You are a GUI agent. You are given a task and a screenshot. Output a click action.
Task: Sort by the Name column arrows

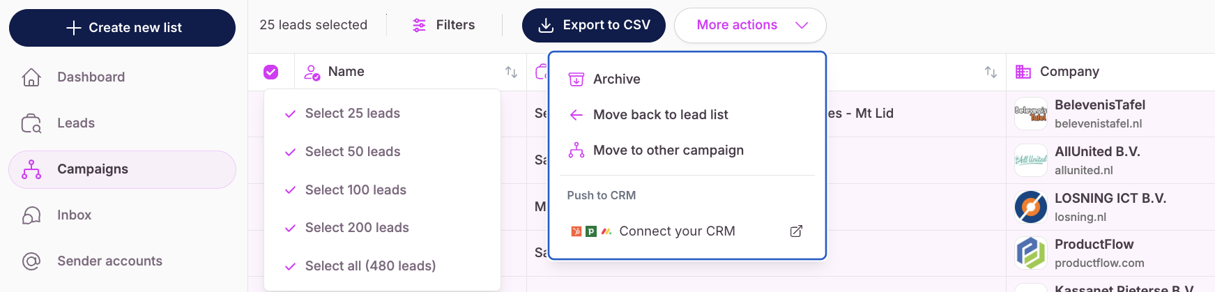[511, 72]
